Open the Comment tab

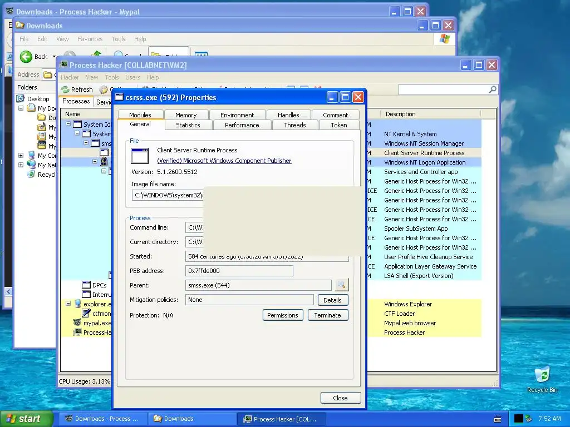tap(335, 115)
